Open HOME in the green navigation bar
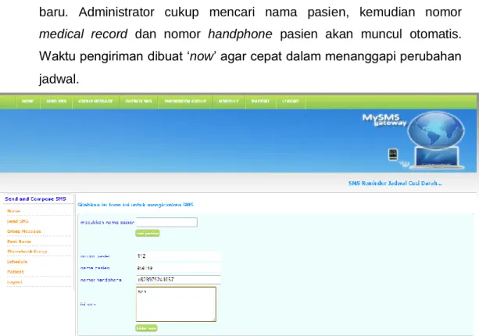 point(28,102)
